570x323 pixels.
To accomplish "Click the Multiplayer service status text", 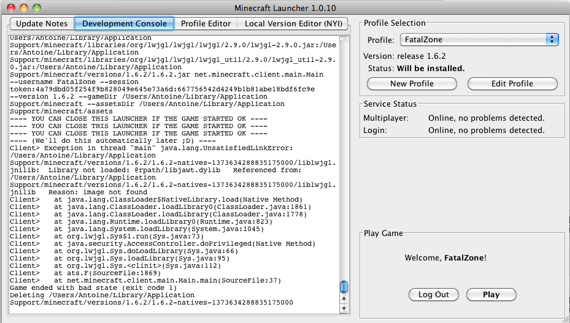I will coord(487,118).
